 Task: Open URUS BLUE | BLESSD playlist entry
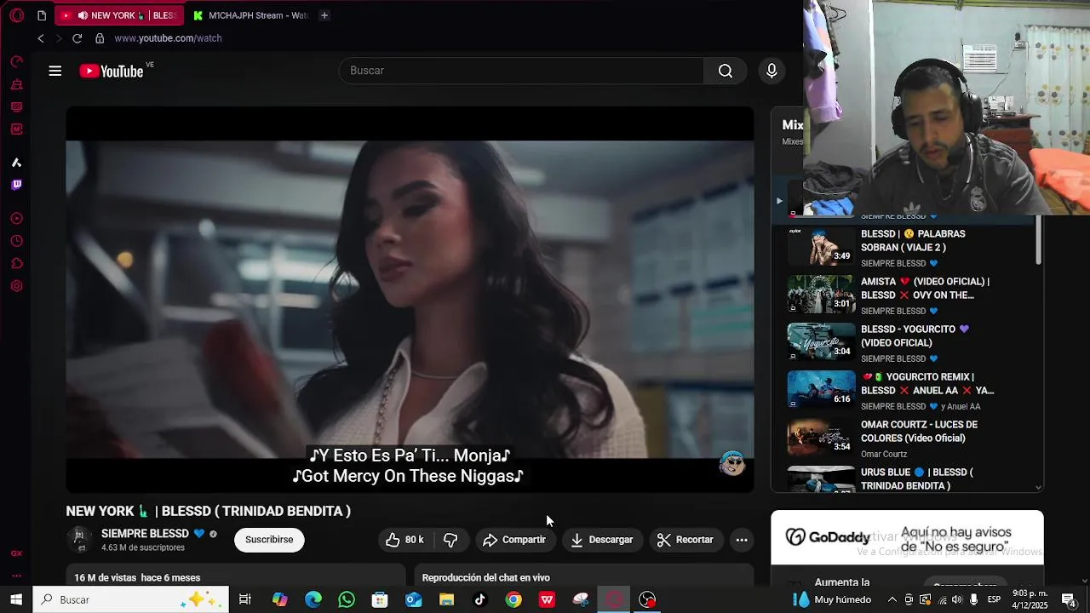(x=907, y=478)
